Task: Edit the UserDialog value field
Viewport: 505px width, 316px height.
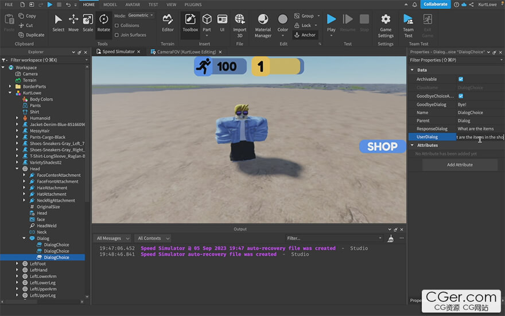Action: pyautogui.click(x=480, y=137)
